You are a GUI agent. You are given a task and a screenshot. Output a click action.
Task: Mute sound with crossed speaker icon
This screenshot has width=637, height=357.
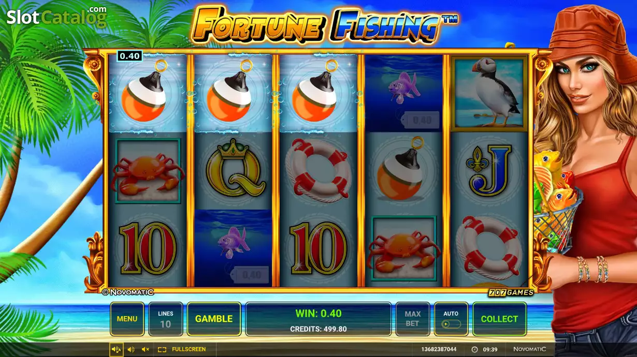click(x=146, y=350)
